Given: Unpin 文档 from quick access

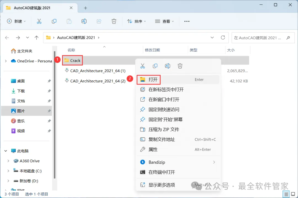Looking at the screenshot, I should click(49, 101).
